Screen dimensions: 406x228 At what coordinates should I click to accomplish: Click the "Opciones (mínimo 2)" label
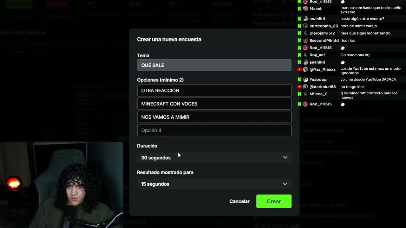pos(160,80)
